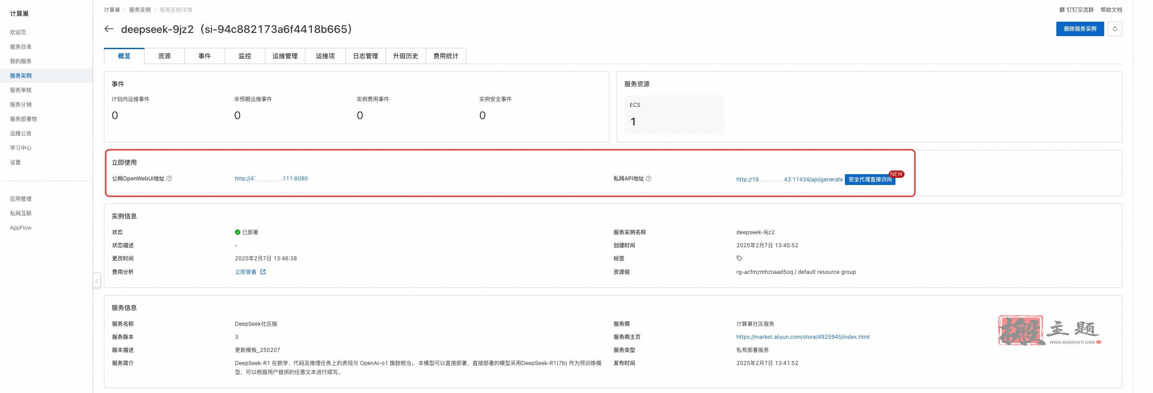Image resolution: width=1153 pixels, height=393 pixels.
Task: Collapse the left sidebar with the arrow handle
Action: 97,281
